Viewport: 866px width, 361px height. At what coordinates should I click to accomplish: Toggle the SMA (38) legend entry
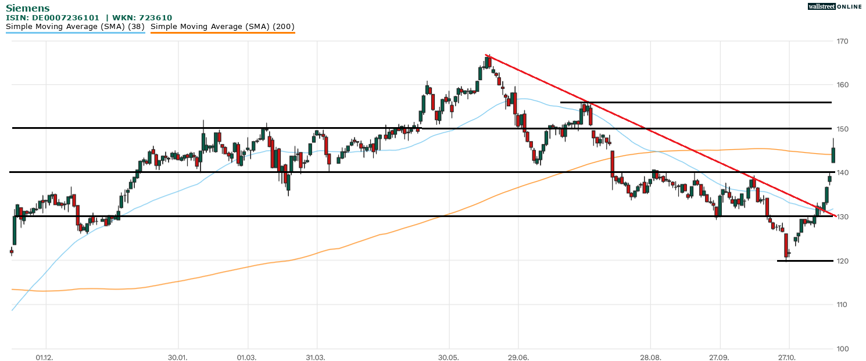(75, 26)
